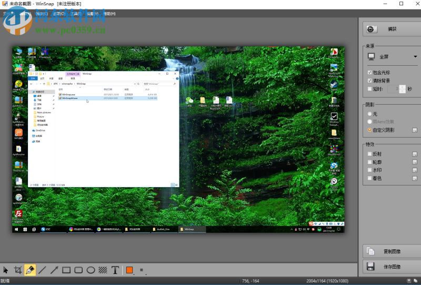Click the 捕获 capture button

click(x=392, y=29)
